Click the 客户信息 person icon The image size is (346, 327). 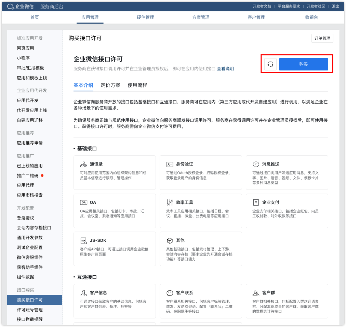point(84,293)
